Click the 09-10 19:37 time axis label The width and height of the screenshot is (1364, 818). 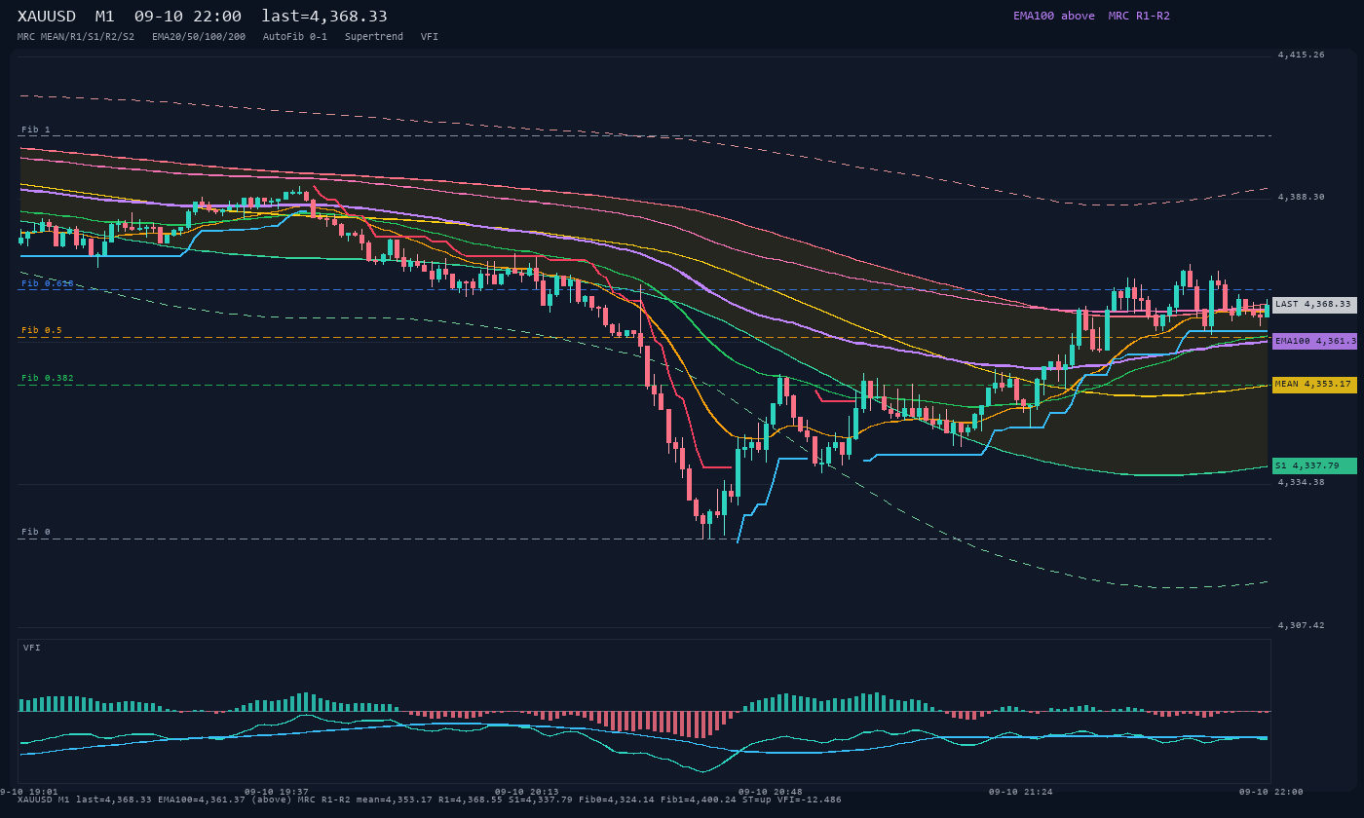pyautogui.click(x=277, y=792)
